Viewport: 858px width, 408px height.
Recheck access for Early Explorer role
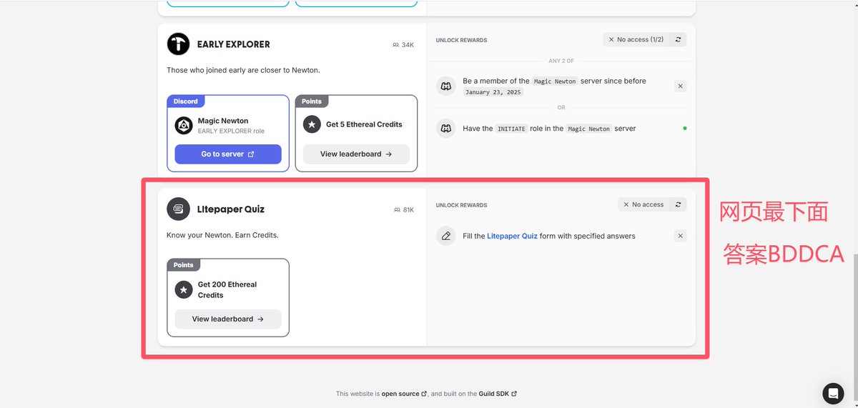pos(678,39)
